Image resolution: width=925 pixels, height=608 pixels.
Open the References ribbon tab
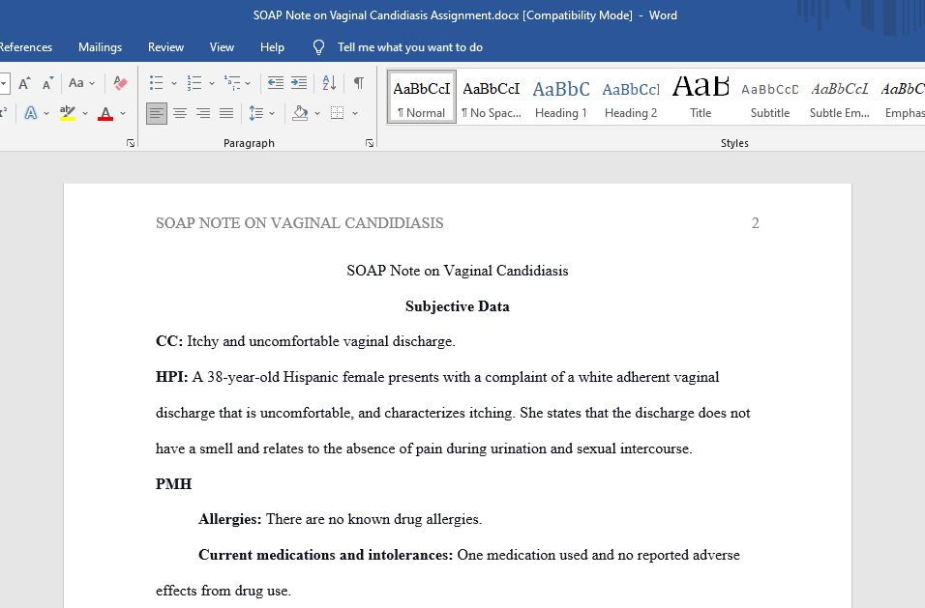25,47
